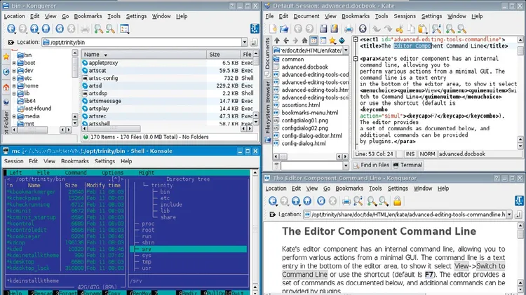Image resolution: width=526 pixels, height=295 pixels.
Task: Expand the media folder in Konqueror tree
Action: point(14,116)
